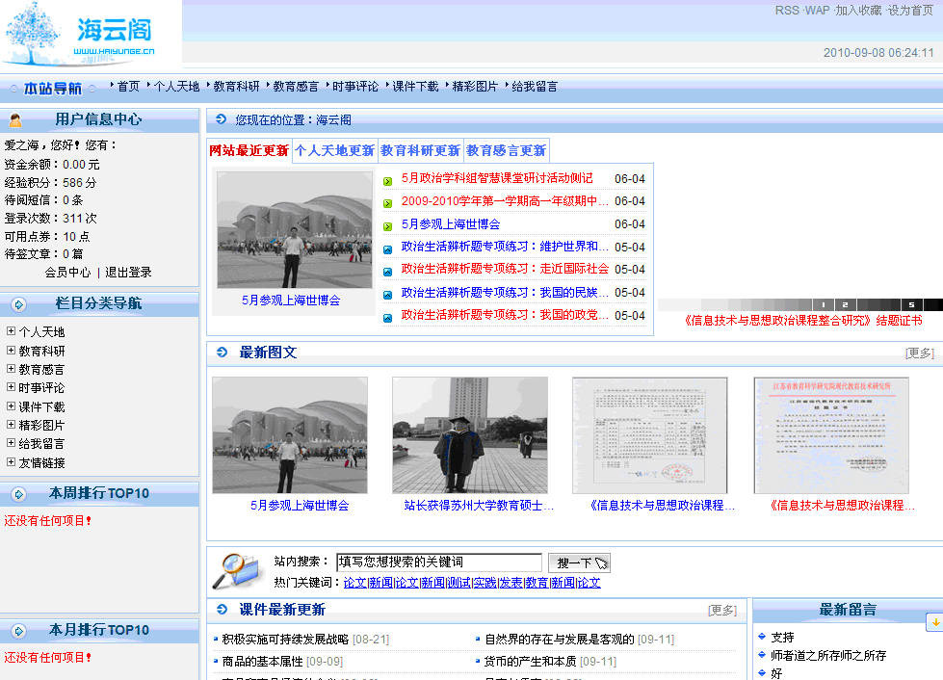Image resolution: width=943 pixels, height=680 pixels.
Task: Click 更多 link in 课件最新更新 section
Action: (722, 611)
